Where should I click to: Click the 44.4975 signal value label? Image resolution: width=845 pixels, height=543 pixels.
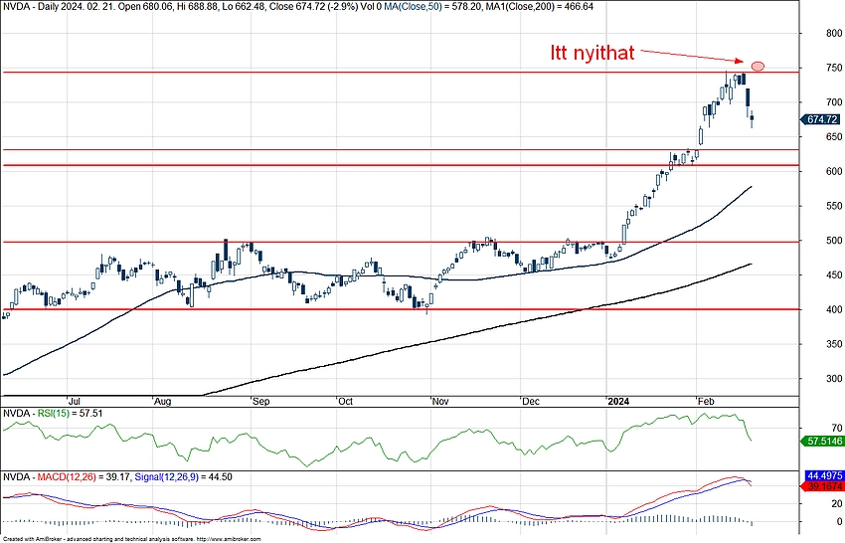[x=824, y=476]
